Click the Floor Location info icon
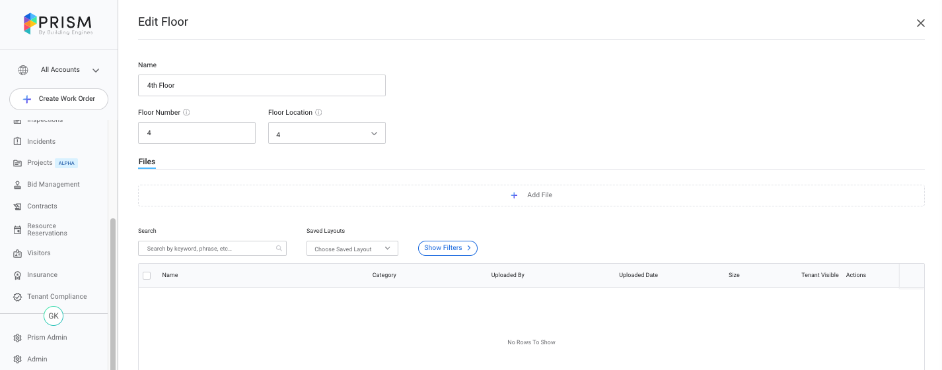942x370 pixels. pos(318,113)
